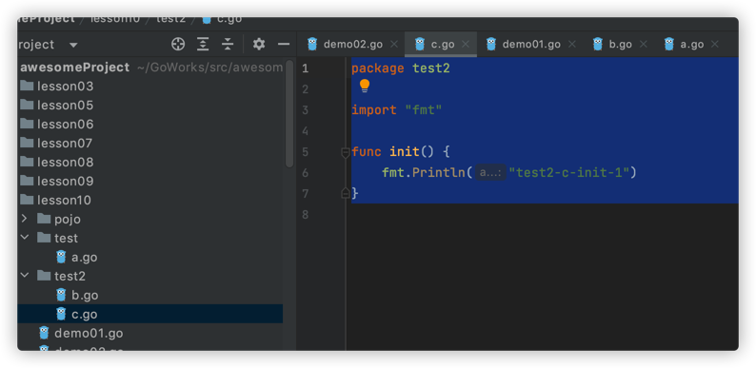Click the locate-opened-file crosshair icon

click(178, 45)
